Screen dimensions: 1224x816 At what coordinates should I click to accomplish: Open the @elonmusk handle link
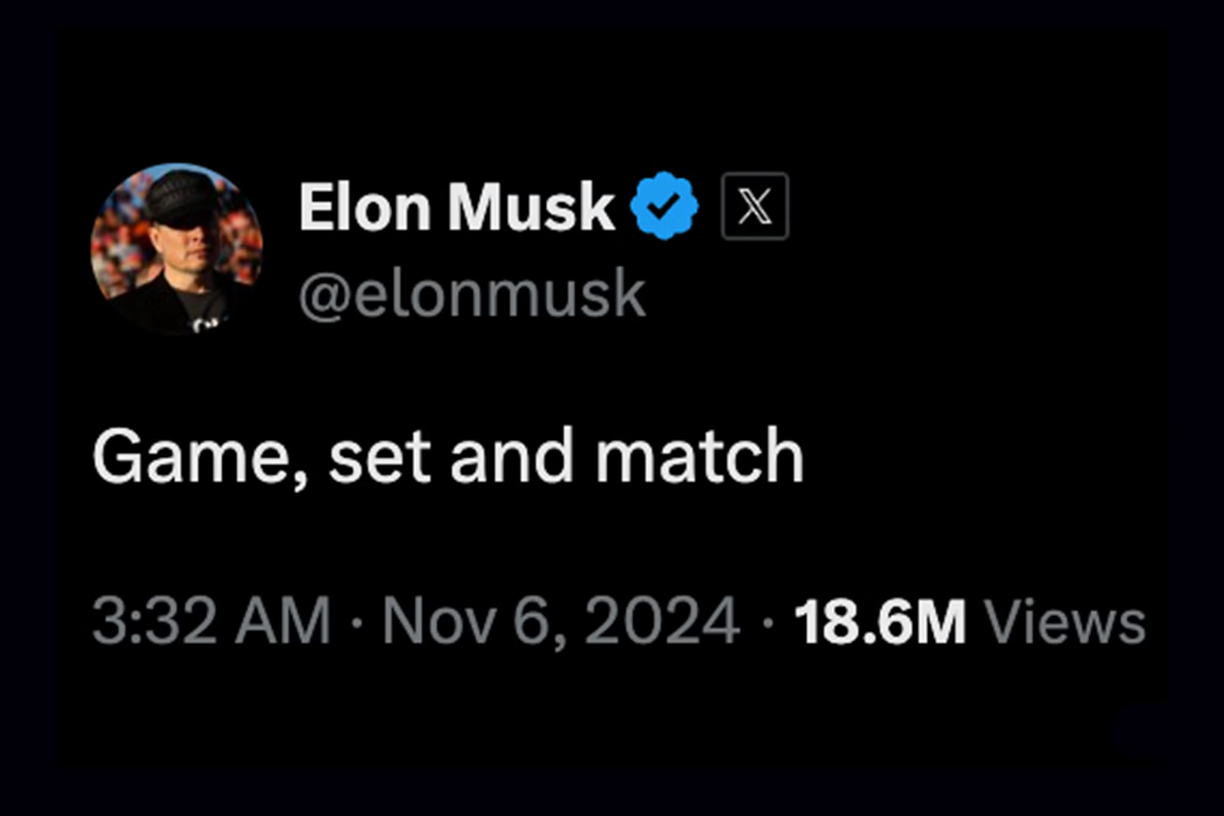click(x=472, y=293)
